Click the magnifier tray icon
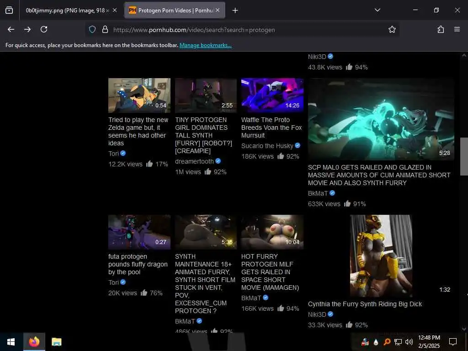The height and width of the screenshot is (351, 468). click(387, 342)
